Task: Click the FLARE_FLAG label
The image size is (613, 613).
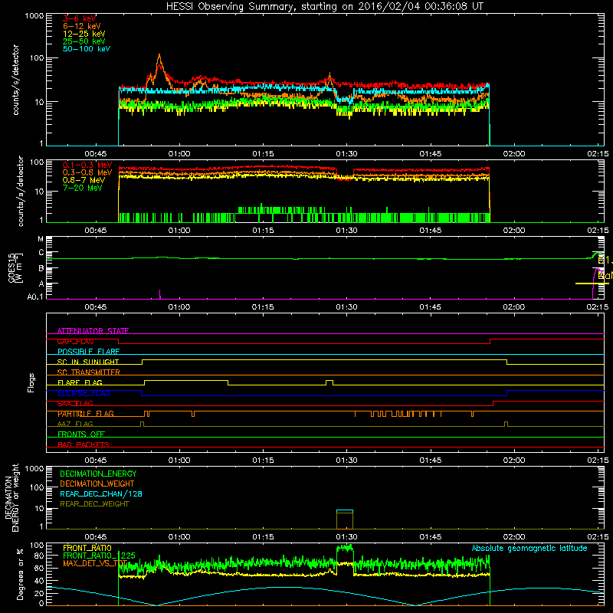Action: [80, 382]
